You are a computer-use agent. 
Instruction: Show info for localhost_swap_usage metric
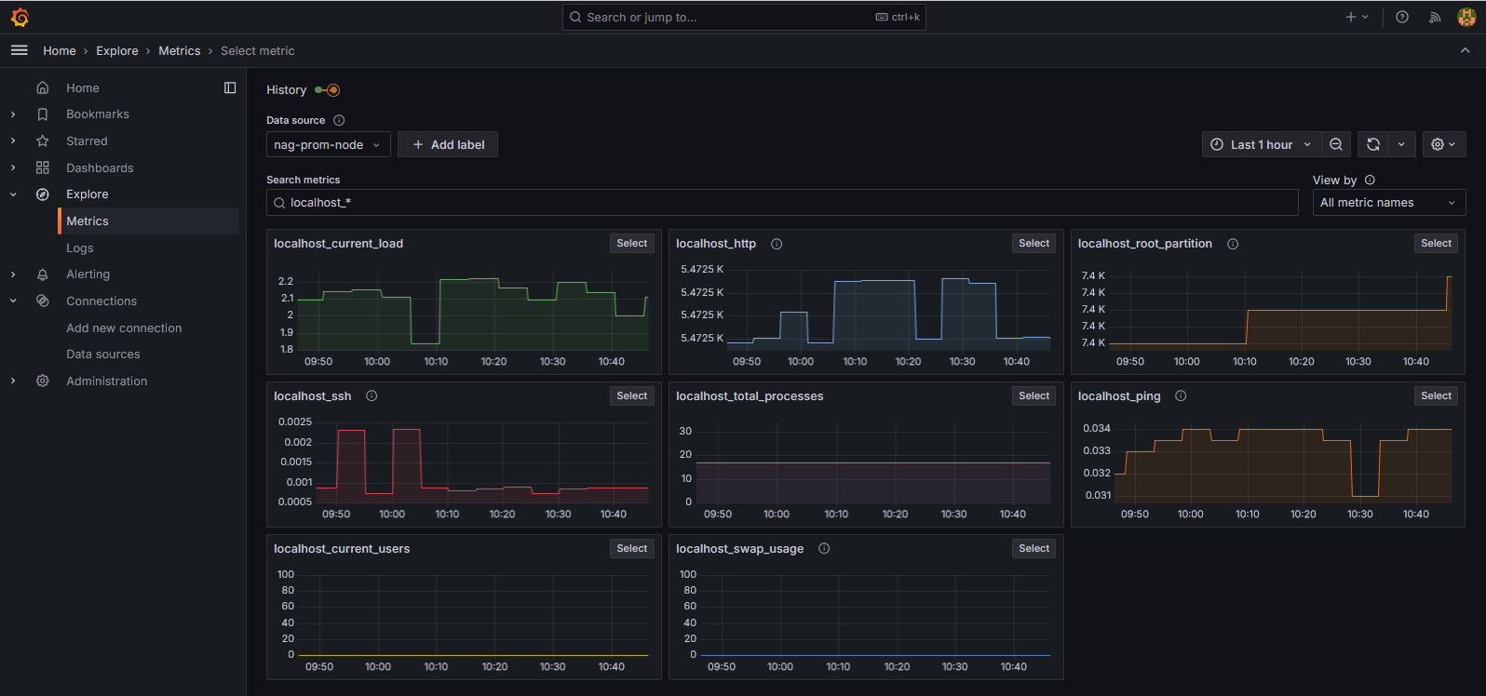pos(824,549)
